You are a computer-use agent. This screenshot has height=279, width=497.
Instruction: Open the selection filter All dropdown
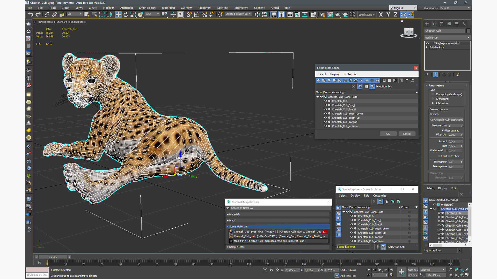click(x=75, y=14)
